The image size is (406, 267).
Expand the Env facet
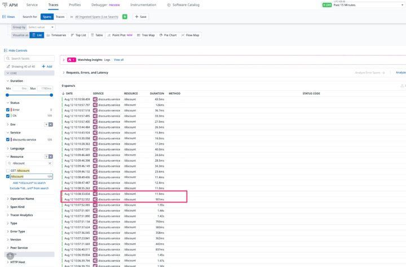click(11, 124)
